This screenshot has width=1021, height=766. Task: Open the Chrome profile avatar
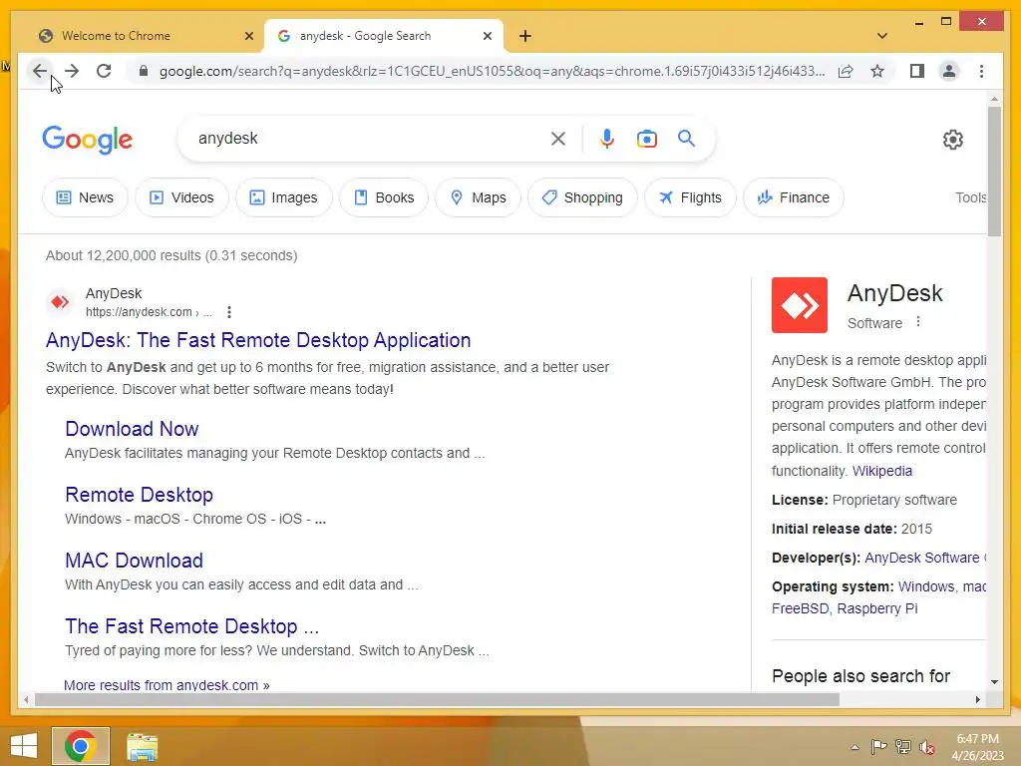point(949,71)
